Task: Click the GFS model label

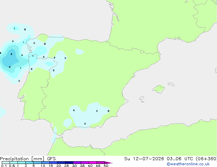Action: pos(51,159)
